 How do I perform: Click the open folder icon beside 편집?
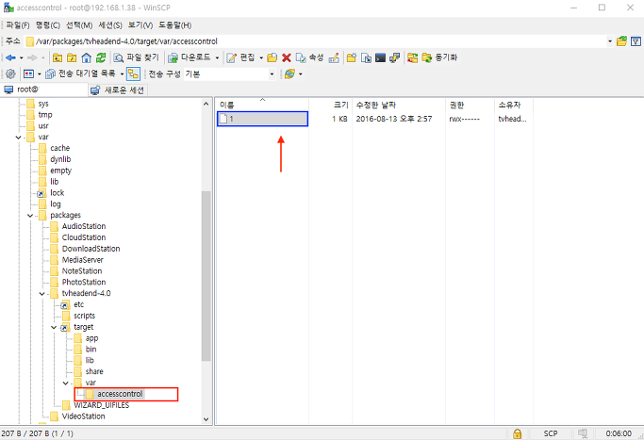tap(272, 57)
